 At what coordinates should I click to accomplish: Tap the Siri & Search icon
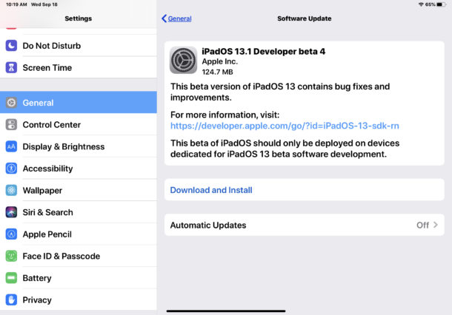11,212
